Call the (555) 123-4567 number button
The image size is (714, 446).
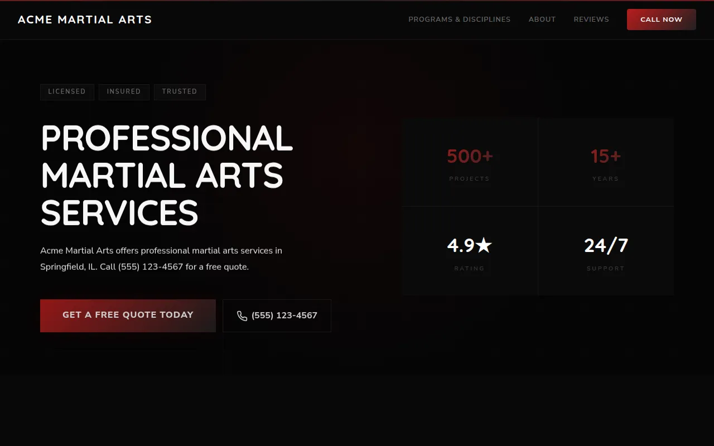pos(277,316)
